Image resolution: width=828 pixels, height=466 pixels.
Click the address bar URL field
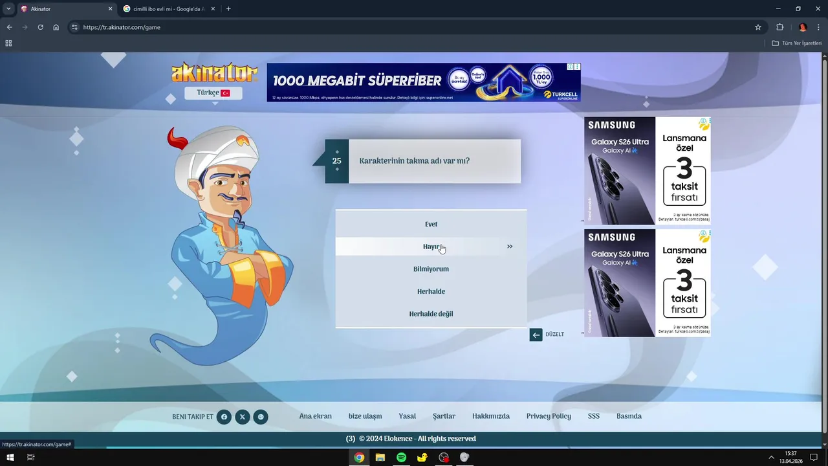click(x=414, y=27)
